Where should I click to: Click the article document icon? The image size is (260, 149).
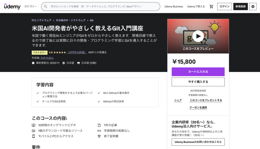[99, 125]
